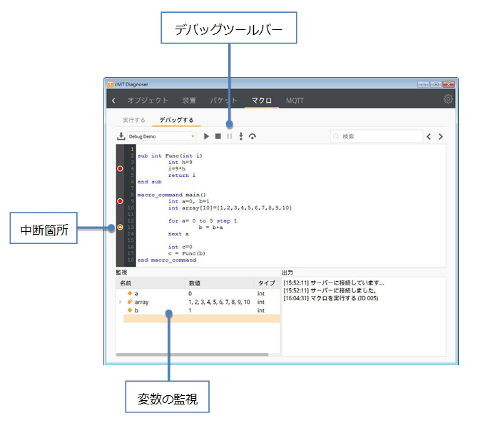The image size is (495, 423).
Task: Toggle the current breakpoint on line 13
Action: pos(120,228)
